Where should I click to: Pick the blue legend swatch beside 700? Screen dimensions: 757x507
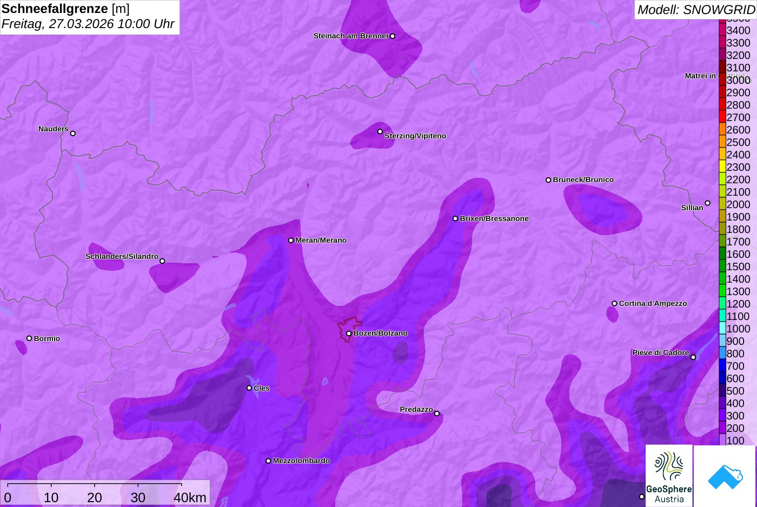(722, 366)
